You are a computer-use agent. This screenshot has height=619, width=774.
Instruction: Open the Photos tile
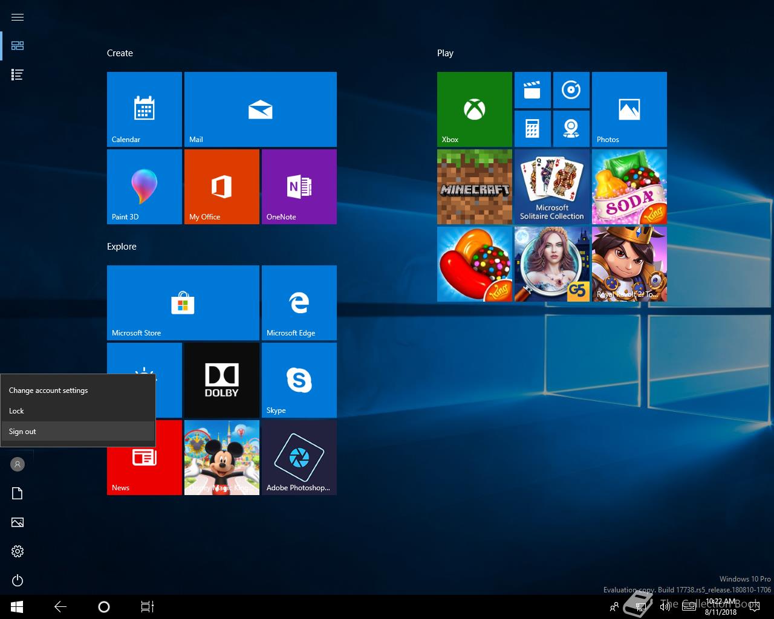pyautogui.click(x=629, y=109)
